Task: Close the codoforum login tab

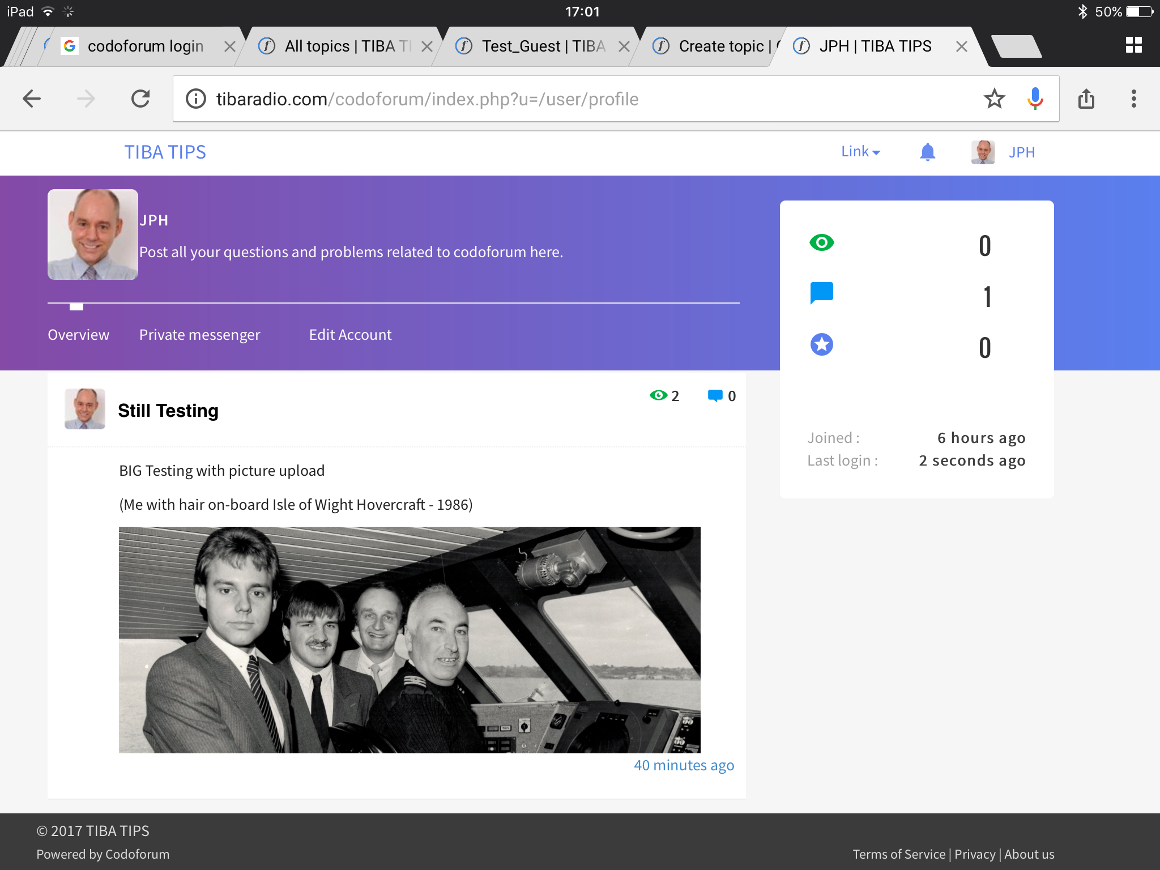Action: [x=229, y=46]
